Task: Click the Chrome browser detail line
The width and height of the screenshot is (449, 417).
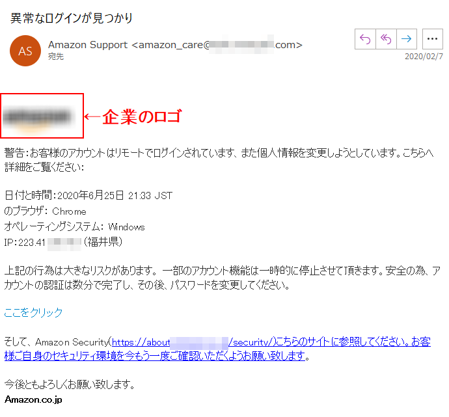Action: pyautogui.click(x=46, y=211)
